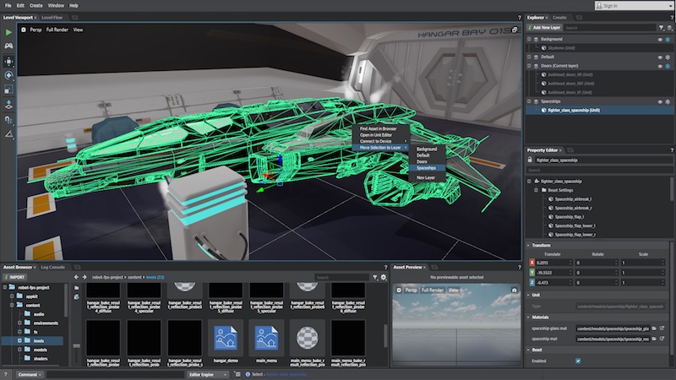
Task: Open Asset Browser filter funnel
Action: 375,278
